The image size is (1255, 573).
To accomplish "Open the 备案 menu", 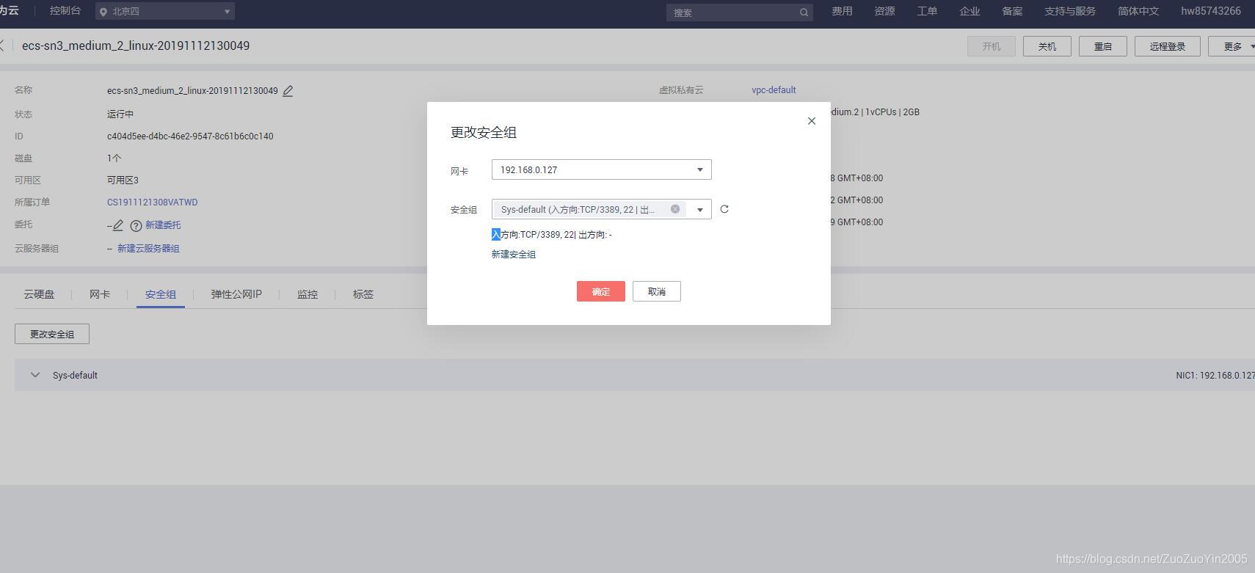I will (1012, 11).
